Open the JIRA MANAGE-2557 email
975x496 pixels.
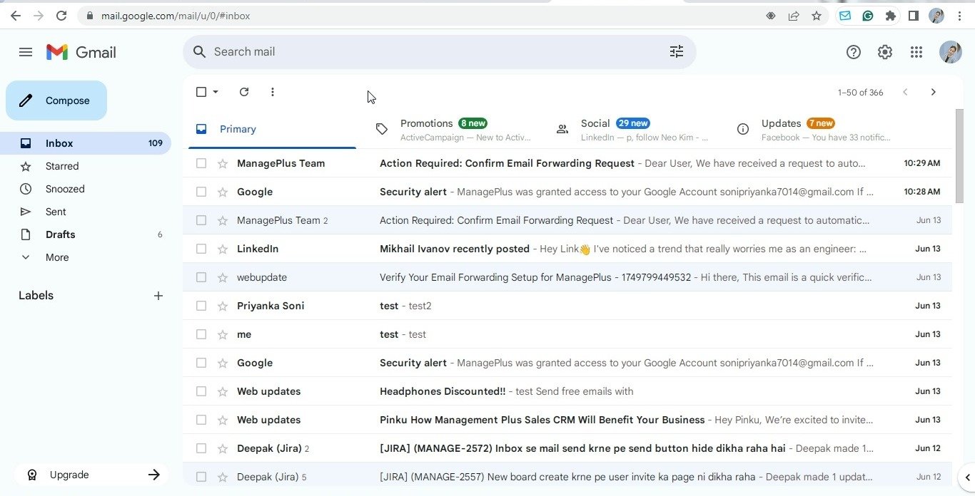coord(567,477)
